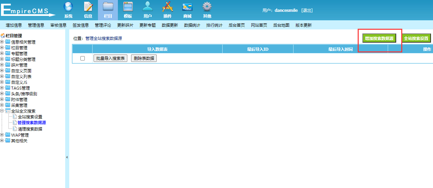Click the 信息 notepad icon
The image size is (433, 188).
pos(88,7)
